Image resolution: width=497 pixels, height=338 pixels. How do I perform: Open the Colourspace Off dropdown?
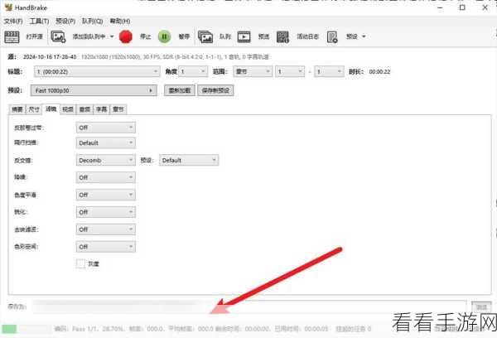tap(106, 247)
